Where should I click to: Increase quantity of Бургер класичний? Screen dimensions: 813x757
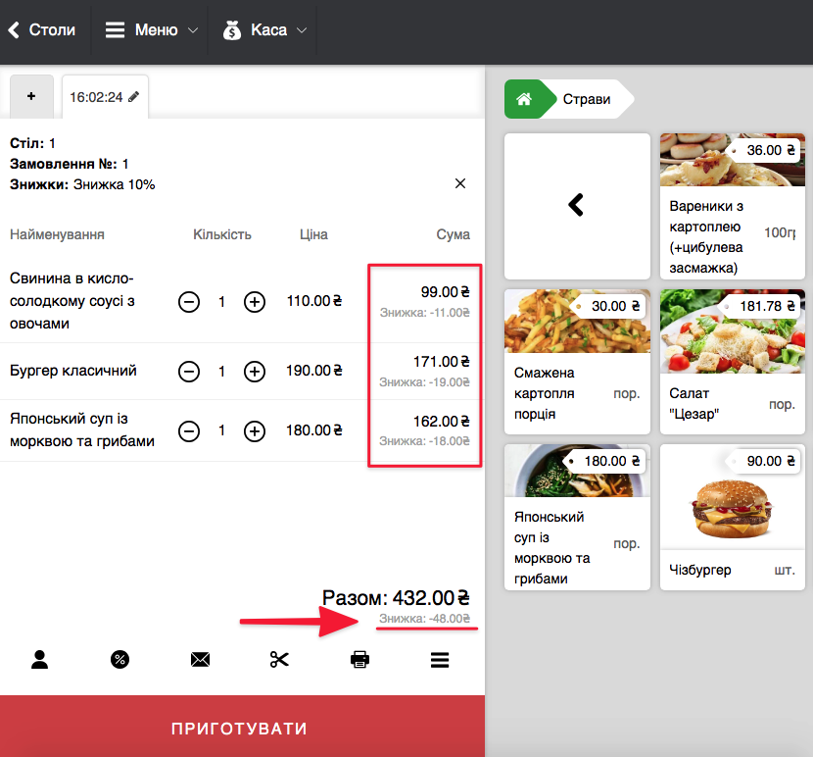click(255, 372)
